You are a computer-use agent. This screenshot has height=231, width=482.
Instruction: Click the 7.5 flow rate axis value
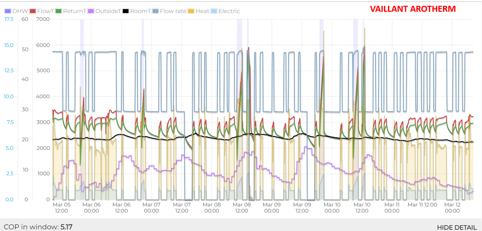click(10, 122)
